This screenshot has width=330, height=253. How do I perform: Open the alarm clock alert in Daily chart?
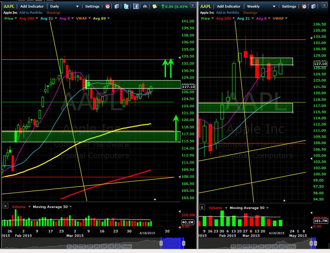coord(107,6)
